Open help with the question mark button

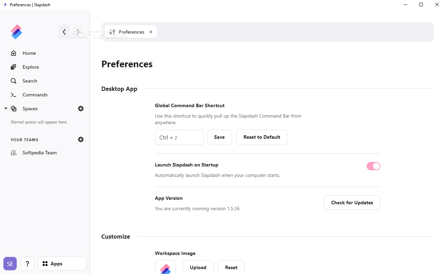(x=27, y=264)
